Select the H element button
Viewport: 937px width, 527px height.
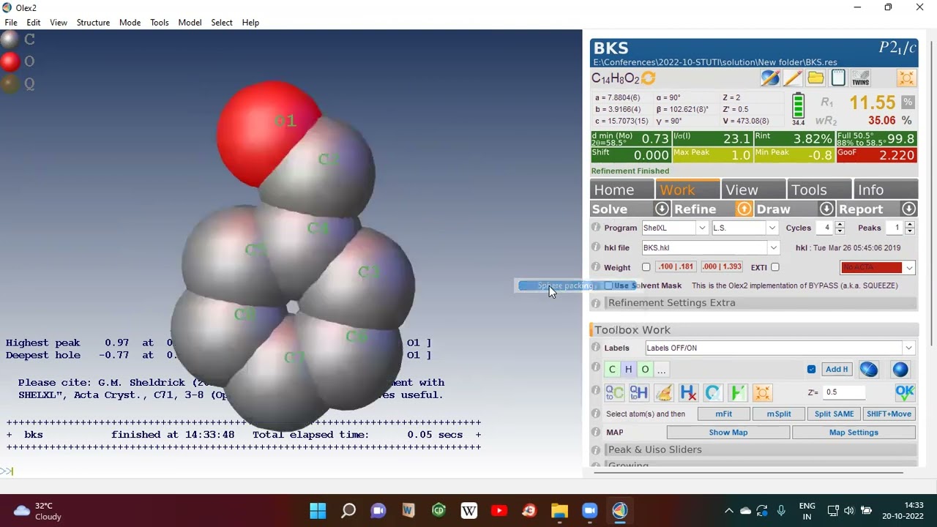(x=628, y=369)
